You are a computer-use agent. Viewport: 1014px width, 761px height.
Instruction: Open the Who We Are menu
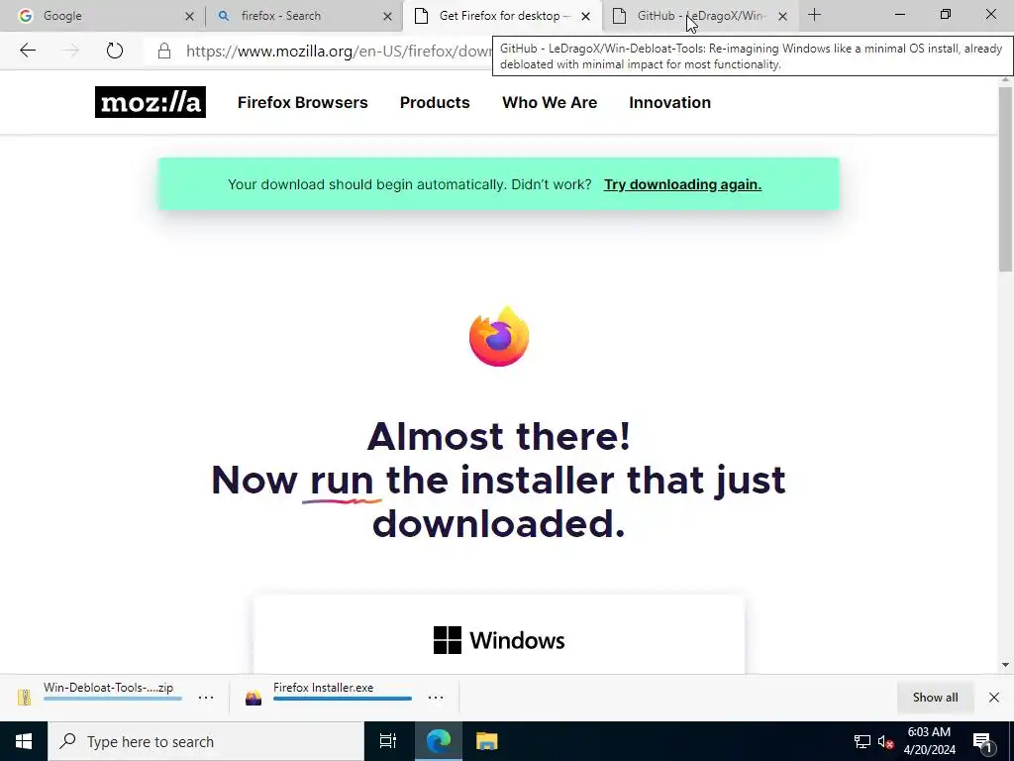550,102
